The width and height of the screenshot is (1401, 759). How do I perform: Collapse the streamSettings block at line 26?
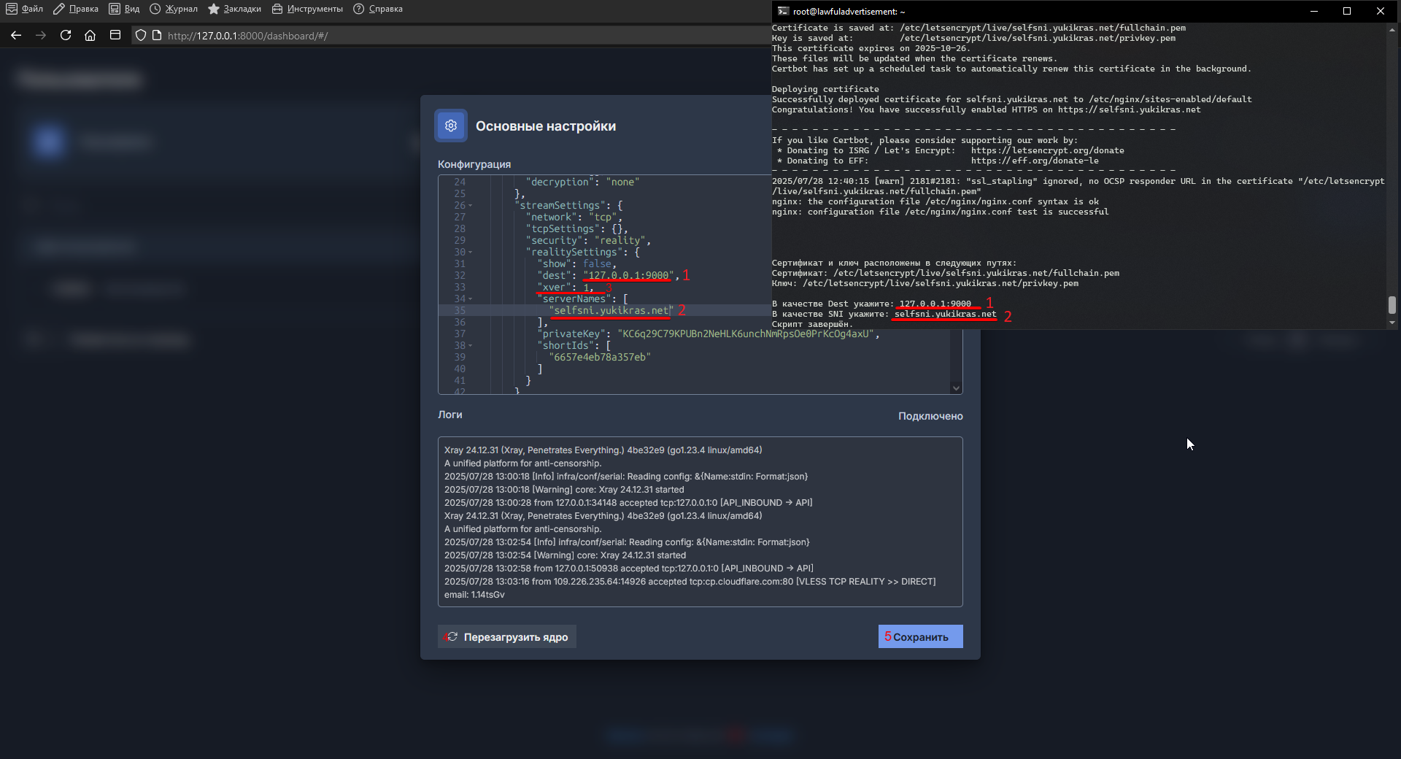pyautogui.click(x=471, y=206)
